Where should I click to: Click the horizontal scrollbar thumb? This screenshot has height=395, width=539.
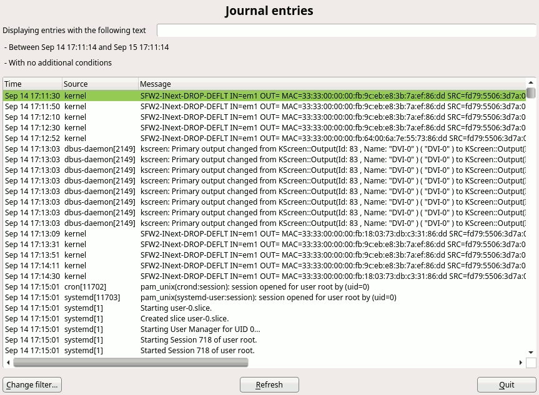point(131,362)
